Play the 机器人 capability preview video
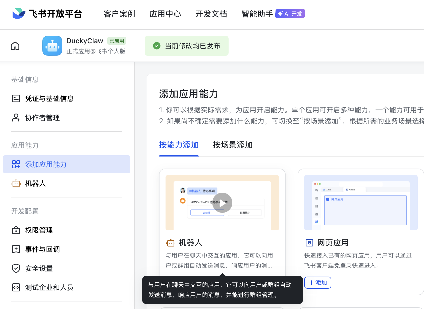424x309 pixels. click(x=222, y=203)
